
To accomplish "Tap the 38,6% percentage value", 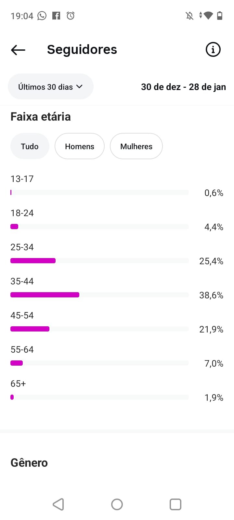I will (211, 295).
